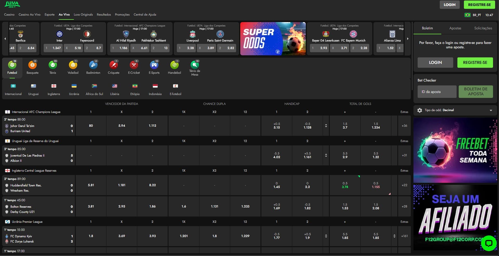Select the Futebol sport icon
Screen dimensions: 499x256
coord(12,65)
